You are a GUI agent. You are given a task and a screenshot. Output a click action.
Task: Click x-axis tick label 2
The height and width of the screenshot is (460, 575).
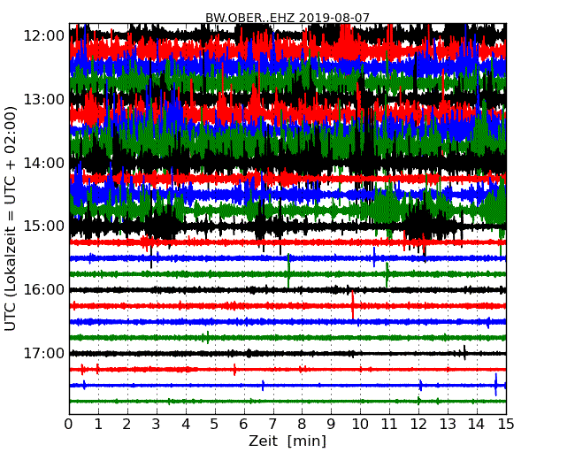click(x=126, y=424)
